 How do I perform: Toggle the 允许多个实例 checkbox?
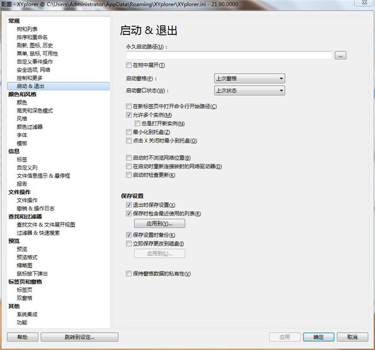coord(129,115)
